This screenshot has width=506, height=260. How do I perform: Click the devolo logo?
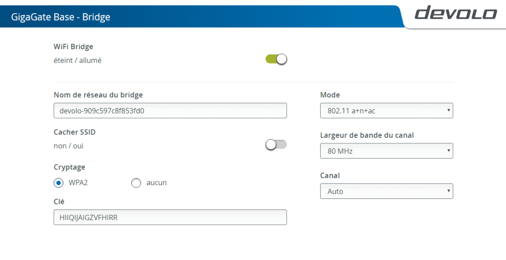455,13
